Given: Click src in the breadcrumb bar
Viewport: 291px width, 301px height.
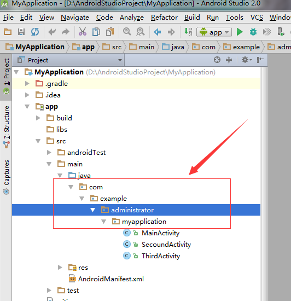Looking at the screenshot, I should coord(112,47).
